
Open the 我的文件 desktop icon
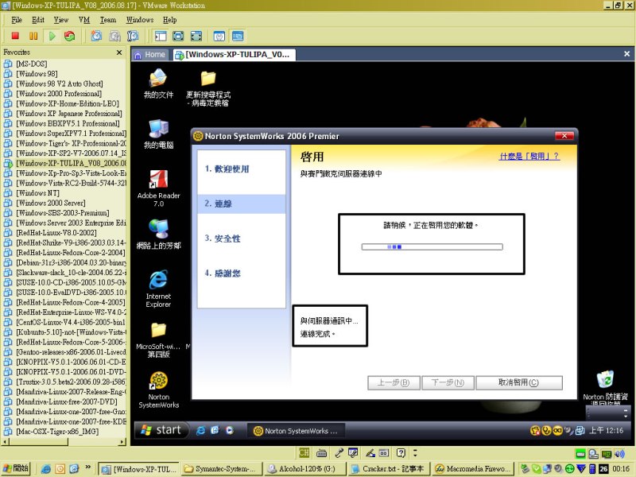tap(158, 83)
